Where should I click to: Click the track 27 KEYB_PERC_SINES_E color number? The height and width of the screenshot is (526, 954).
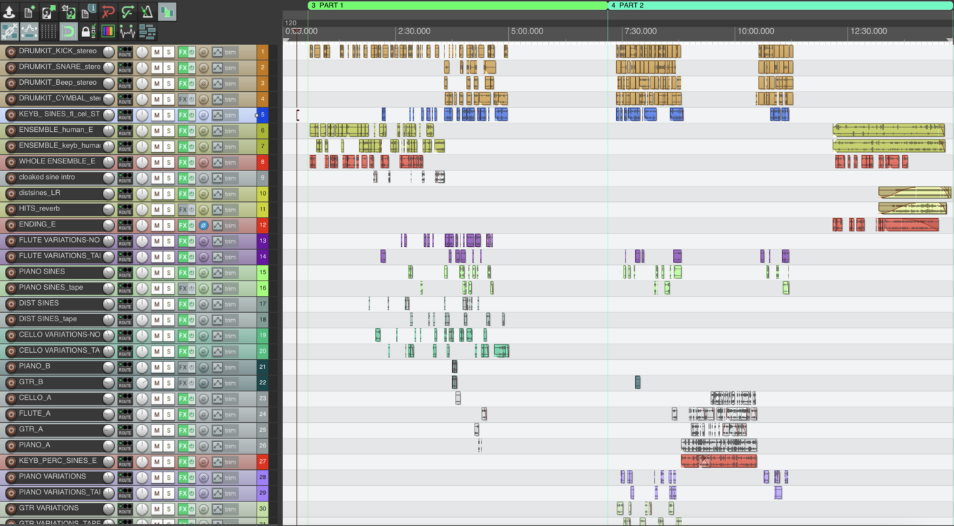(263, 462)
